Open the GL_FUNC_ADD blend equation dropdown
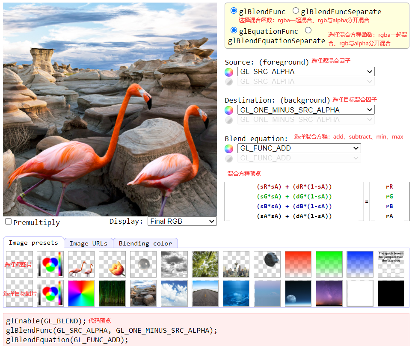This screenshot has width=412, height=346. coord(299,148)
